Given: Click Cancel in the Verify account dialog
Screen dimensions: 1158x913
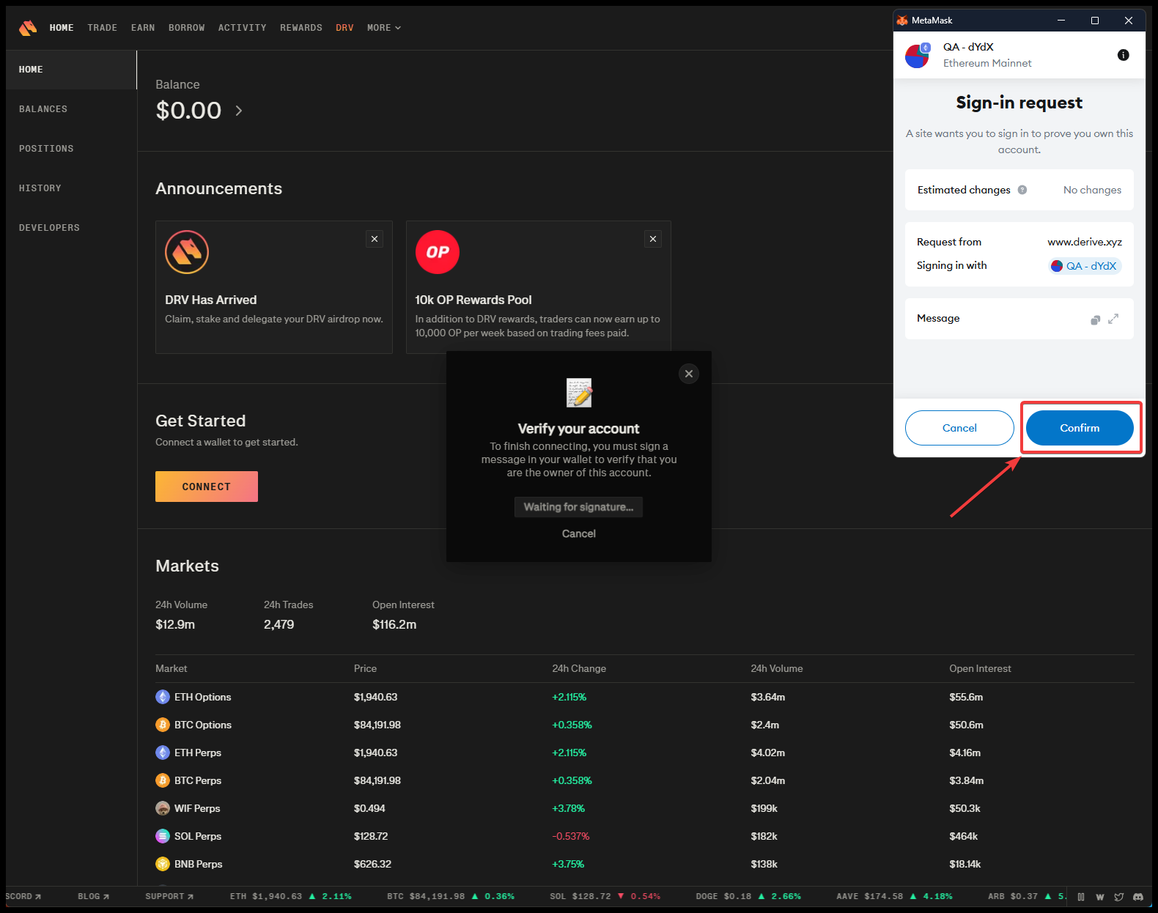Looking at the screenshot, I should (x=578, y=533).
